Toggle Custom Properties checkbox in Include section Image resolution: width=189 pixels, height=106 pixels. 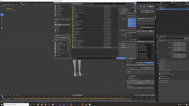[x=135, y=28]
